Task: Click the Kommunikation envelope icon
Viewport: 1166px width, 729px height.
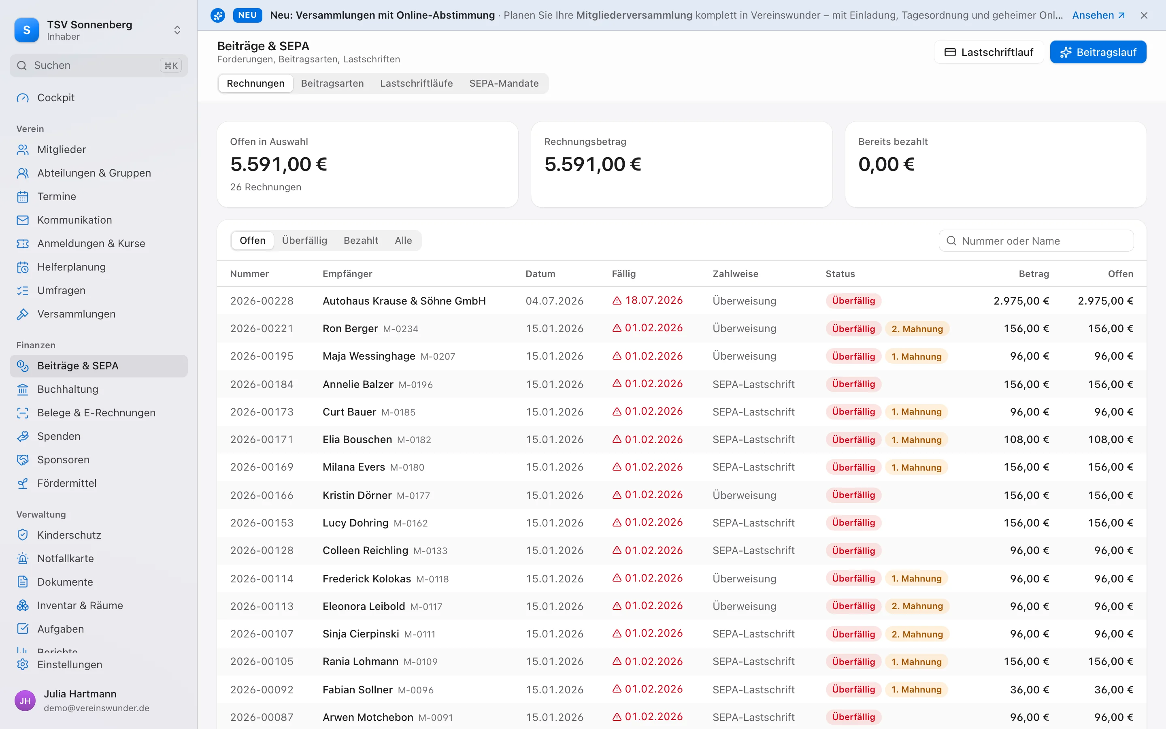Action: (x=23, y=220)
